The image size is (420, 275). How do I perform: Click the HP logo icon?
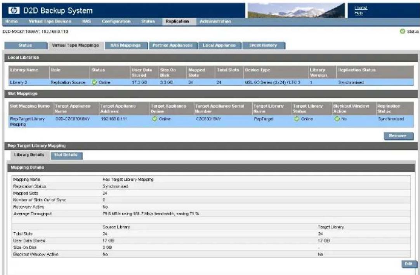click(x=14, y=10)
